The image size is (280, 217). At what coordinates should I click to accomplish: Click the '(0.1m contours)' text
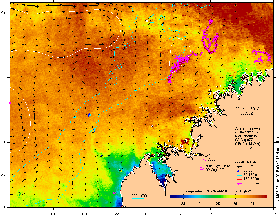[x=247, y=132]
